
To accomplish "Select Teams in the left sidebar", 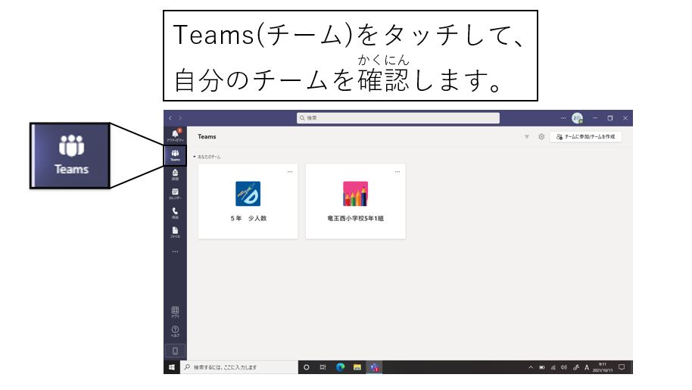I will click(x=175, y=155).
